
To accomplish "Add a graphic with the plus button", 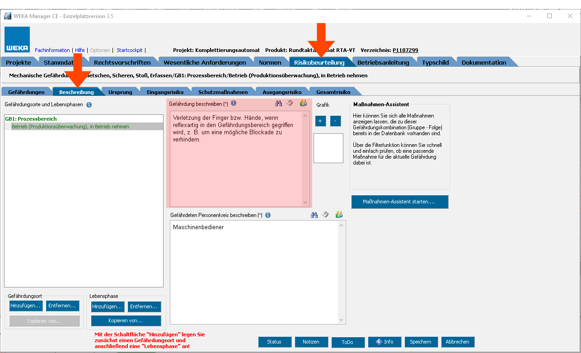I will 321,121.
